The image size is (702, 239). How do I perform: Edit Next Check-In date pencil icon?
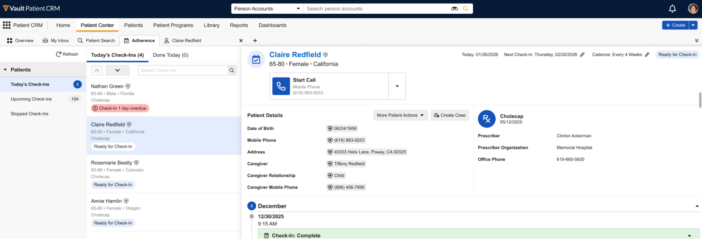pyautogui.click(x=582, y=55)
